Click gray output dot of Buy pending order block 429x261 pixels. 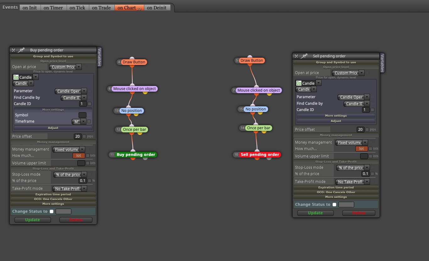(145, 158)
